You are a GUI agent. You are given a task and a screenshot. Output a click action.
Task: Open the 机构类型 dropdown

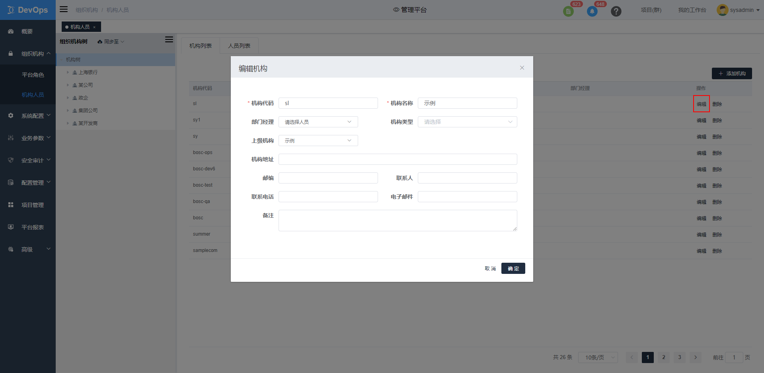coord(467,122)
